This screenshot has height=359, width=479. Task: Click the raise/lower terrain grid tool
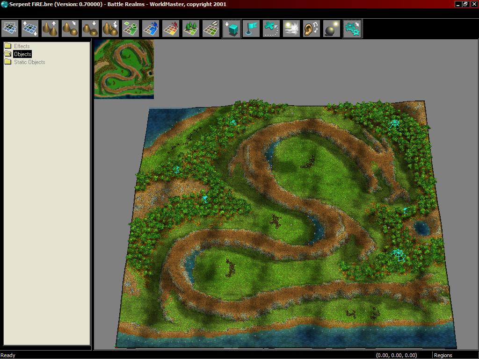coord(30,29)
